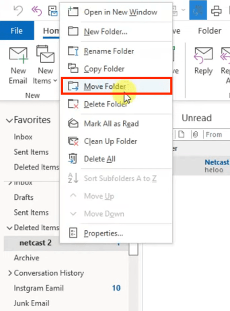Click the Reply icon in ribbon
This screenshot has width=230, height=311.
pyautogui.click(x=204, y=56)
